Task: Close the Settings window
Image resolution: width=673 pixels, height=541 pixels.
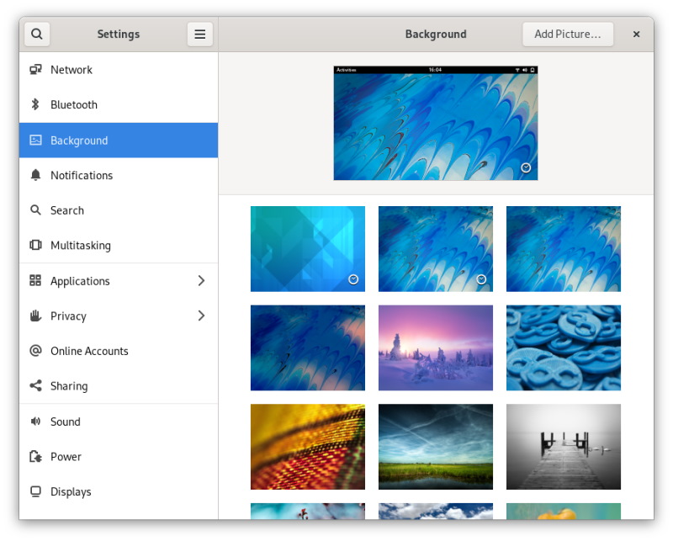Action: pos(637,34)
